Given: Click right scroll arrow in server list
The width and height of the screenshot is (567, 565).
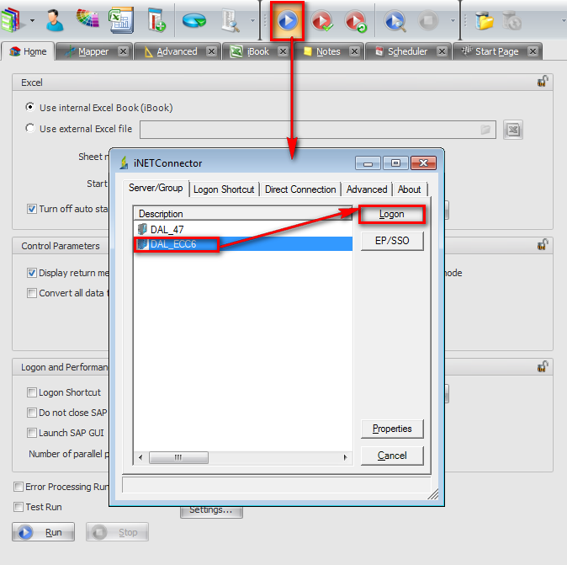Looking at the screenshot, I should (346, 457).
